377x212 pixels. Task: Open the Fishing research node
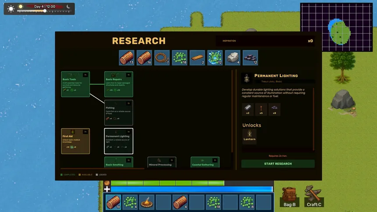tap(118, 113)
